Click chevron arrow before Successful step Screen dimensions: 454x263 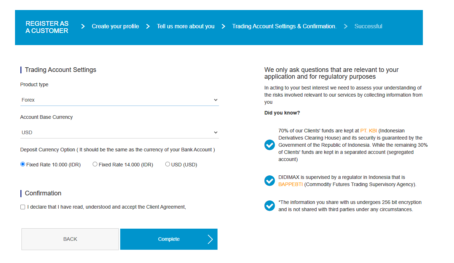pos(346,26)
